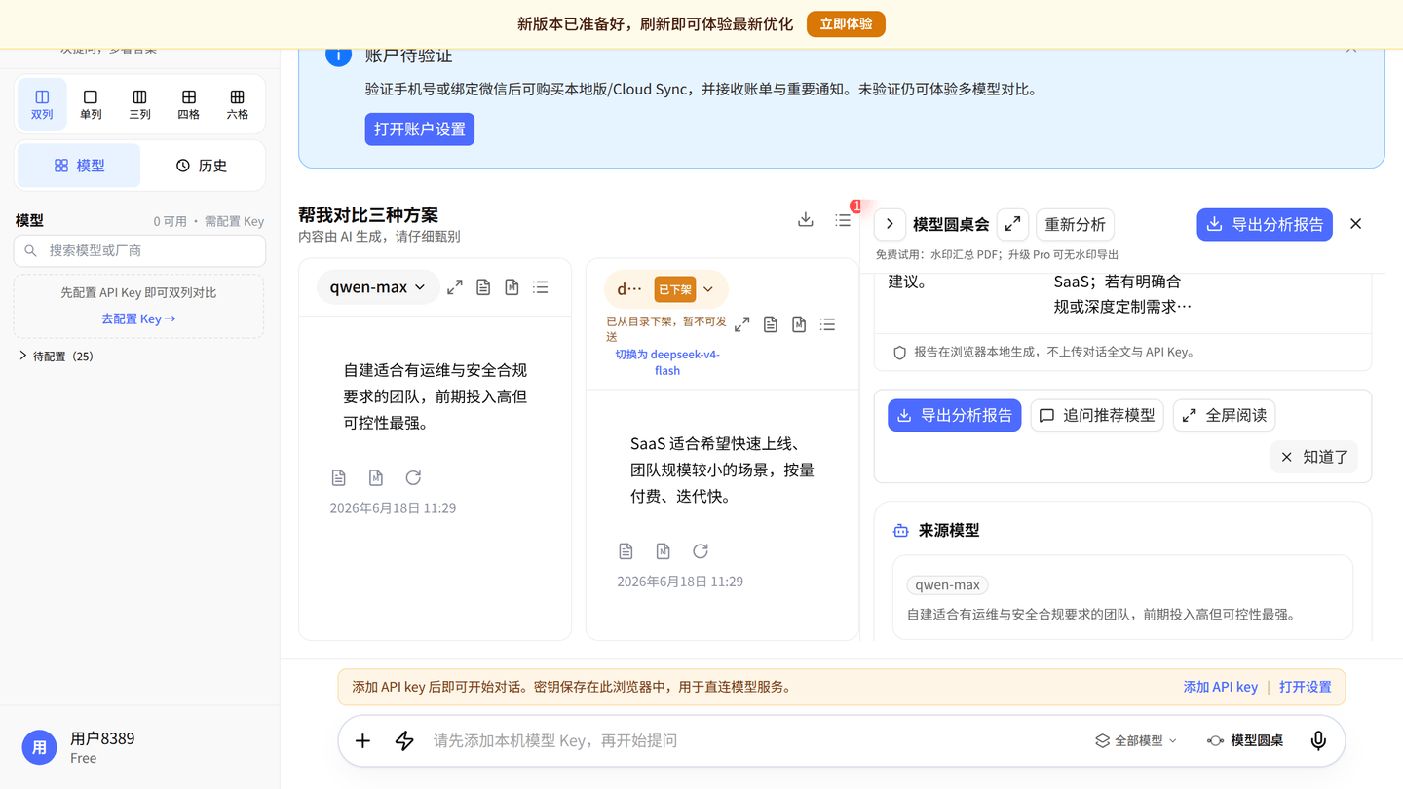This screenshot has width=1403, height=789.
Task: Download the conversation comparison
Action: click(x=806, y=220)
